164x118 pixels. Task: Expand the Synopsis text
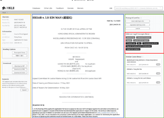click(25, 90)
